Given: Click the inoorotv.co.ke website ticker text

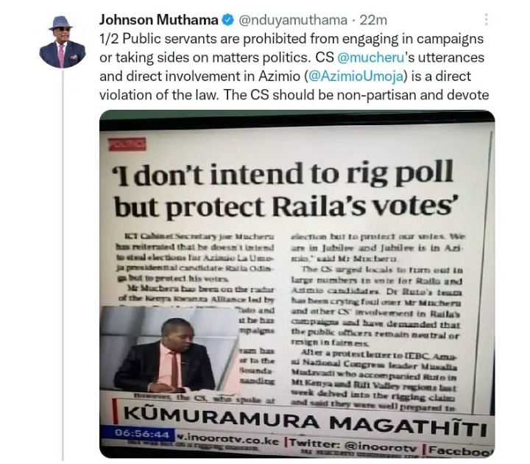Looking at the screenshot, I should coord(228,441).
